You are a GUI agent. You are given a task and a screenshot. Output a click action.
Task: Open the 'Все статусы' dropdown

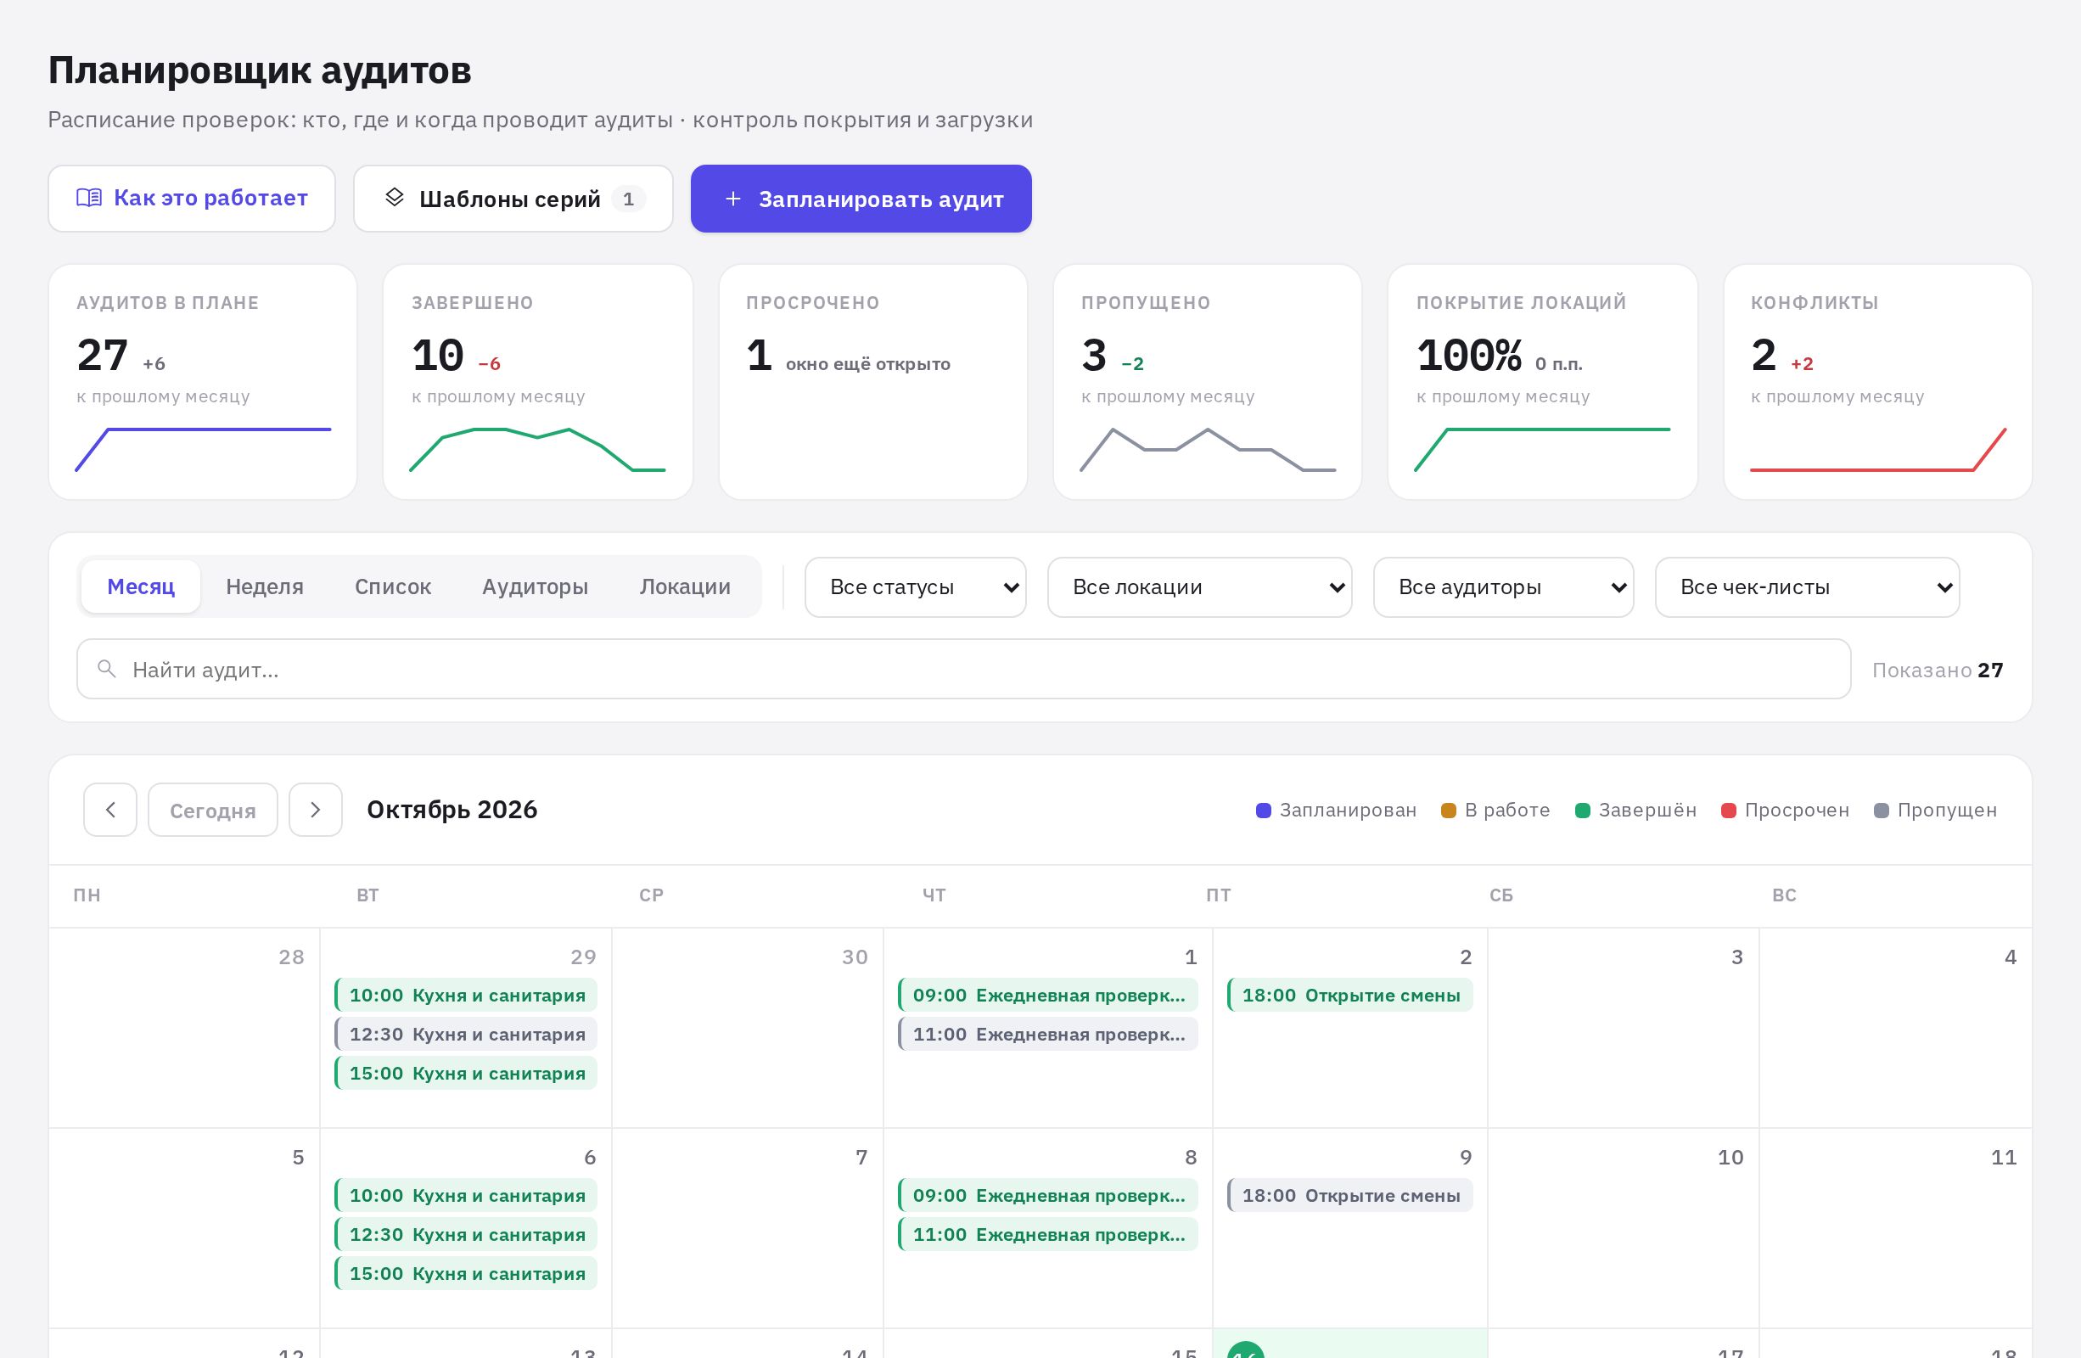tap(916, 587)
